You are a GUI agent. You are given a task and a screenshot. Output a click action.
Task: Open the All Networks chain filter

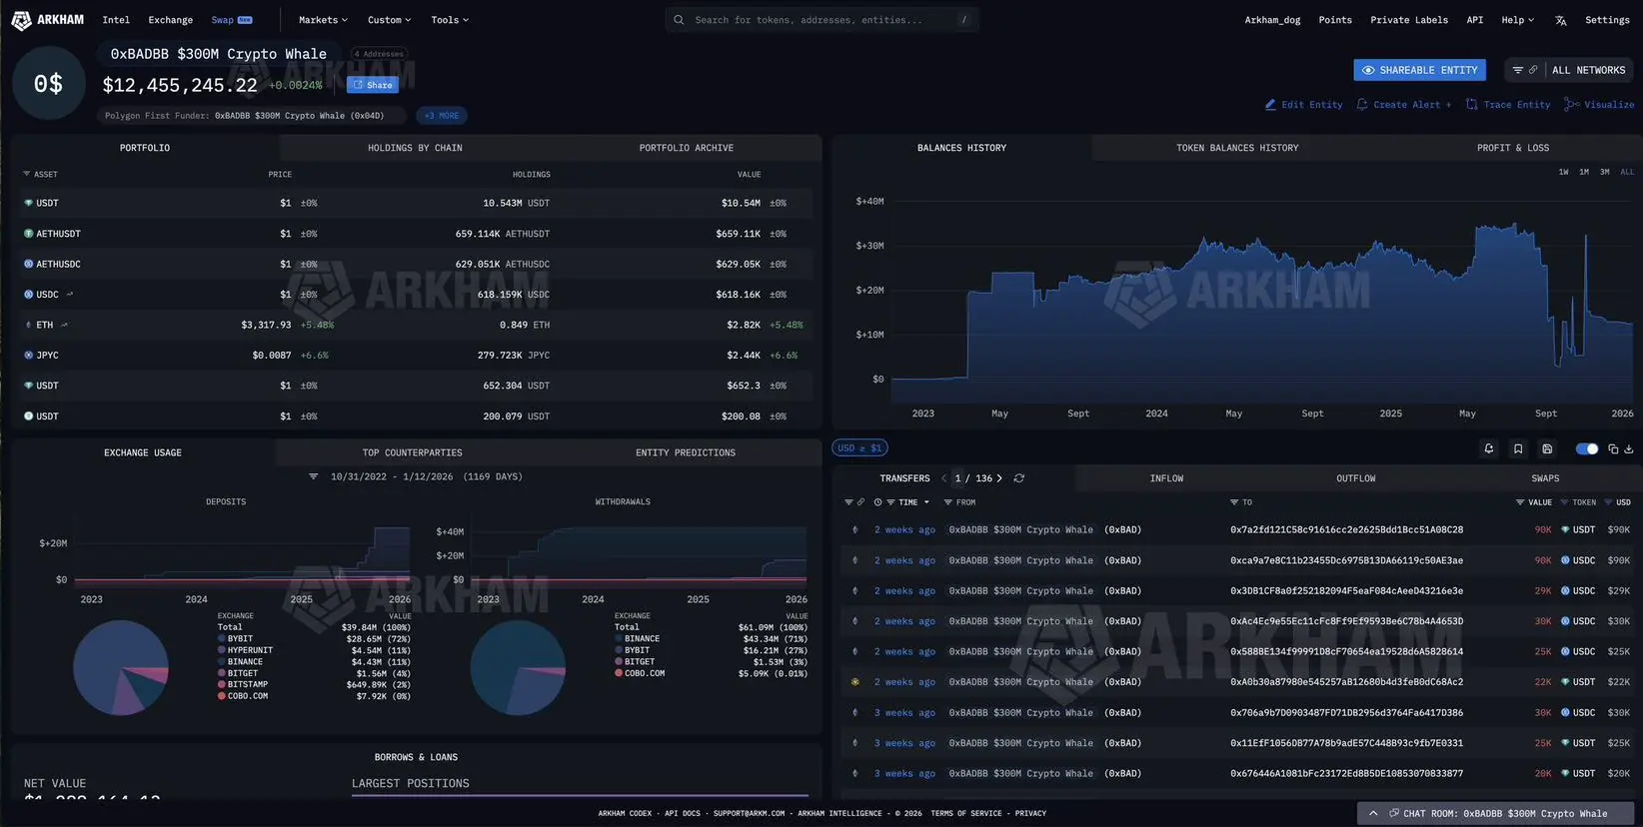[x=1588, y=70]
